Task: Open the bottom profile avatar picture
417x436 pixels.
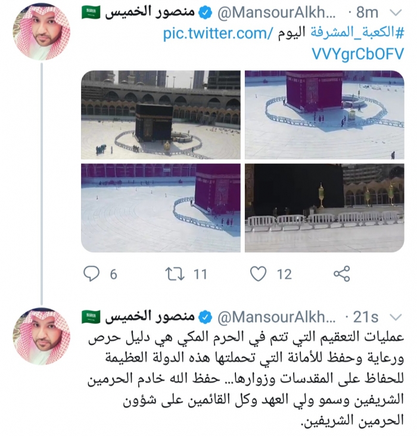Action: click(42, 336)
